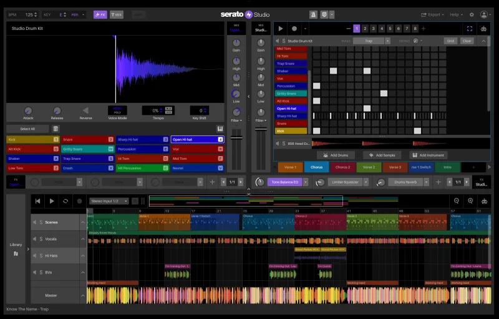The image size is (499, 319).
Task: Open the Trap make dropdown
Action: tap(387, 41)
